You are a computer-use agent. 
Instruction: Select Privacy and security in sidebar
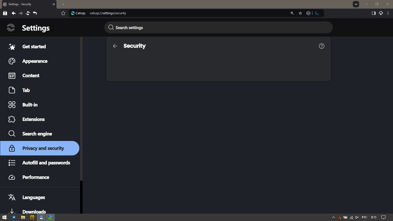coord(40,148)
